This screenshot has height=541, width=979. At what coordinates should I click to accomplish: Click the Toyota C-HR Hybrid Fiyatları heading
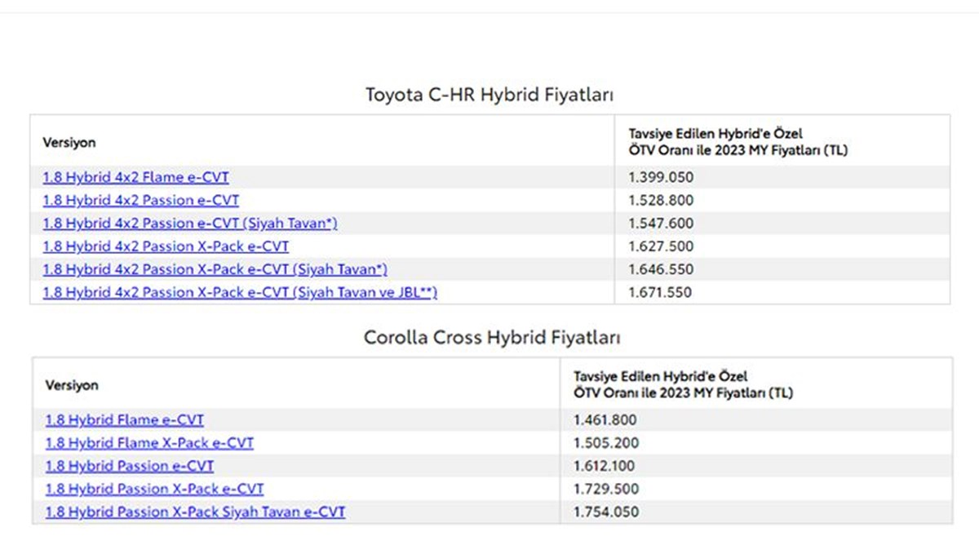pos(489,95)
